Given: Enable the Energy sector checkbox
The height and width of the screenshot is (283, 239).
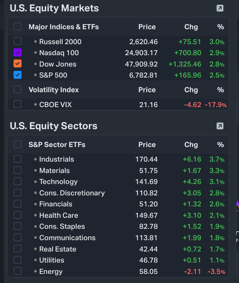Looking at the screenshot, I should click(x=18, y=271).
